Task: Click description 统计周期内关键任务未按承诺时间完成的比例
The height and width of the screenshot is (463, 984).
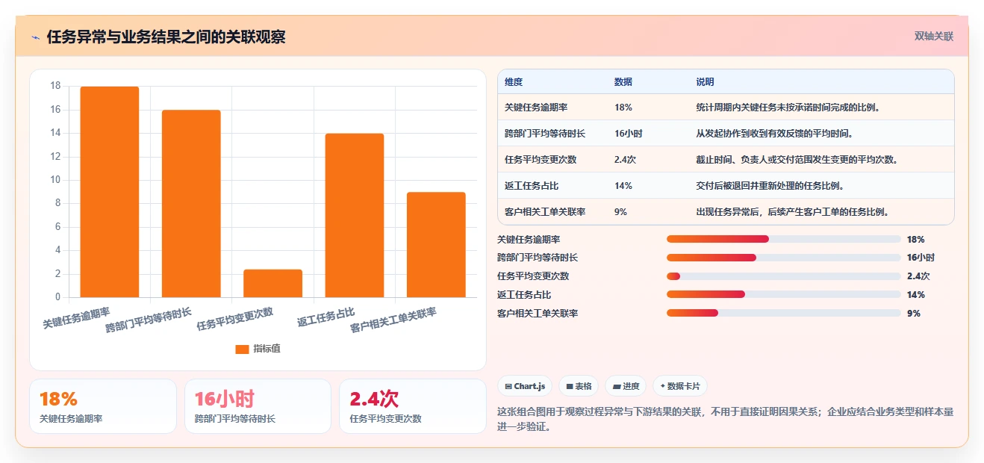Action: [788, 108]
